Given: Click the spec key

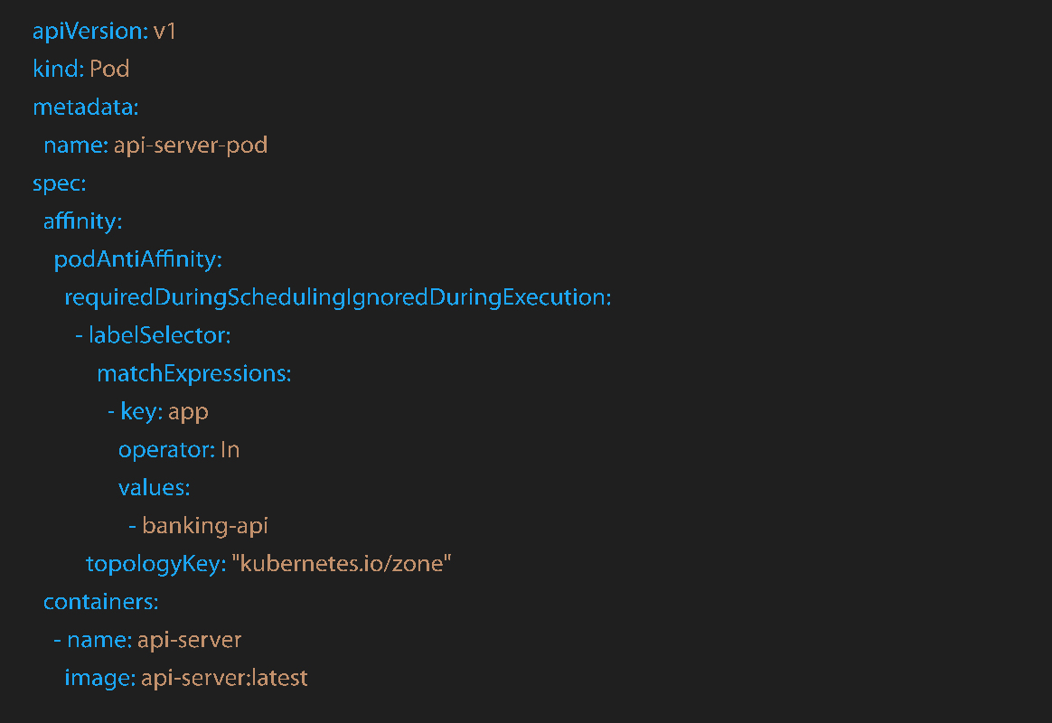Looking at the screenshot, I should coord(59,183).
